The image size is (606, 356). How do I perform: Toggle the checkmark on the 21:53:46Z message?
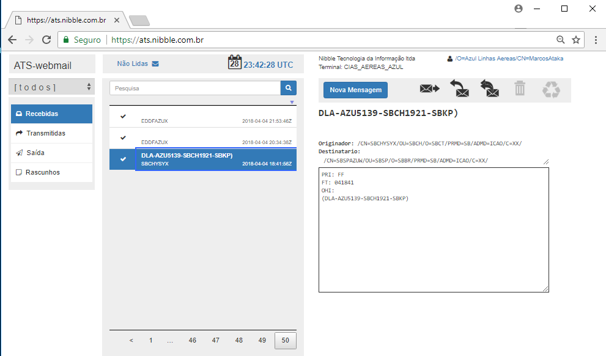(123, 116)
